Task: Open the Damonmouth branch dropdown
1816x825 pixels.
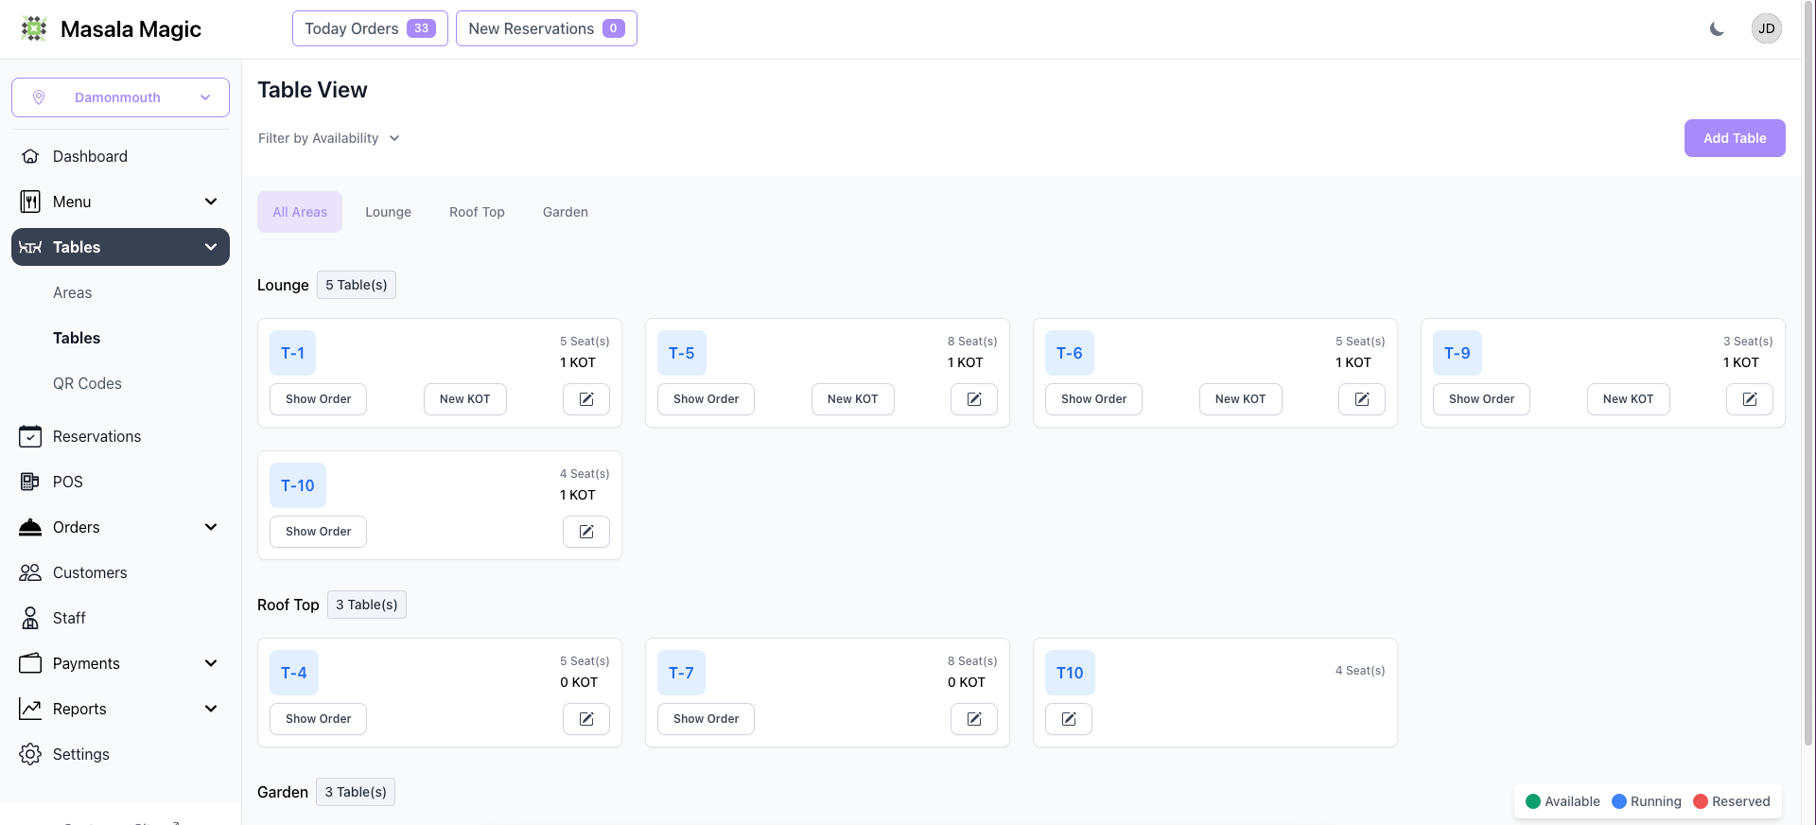Action: coord(120,97)
